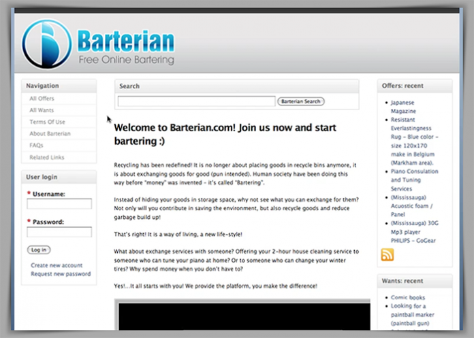Focus the Username input field

(x=59, y=204)
